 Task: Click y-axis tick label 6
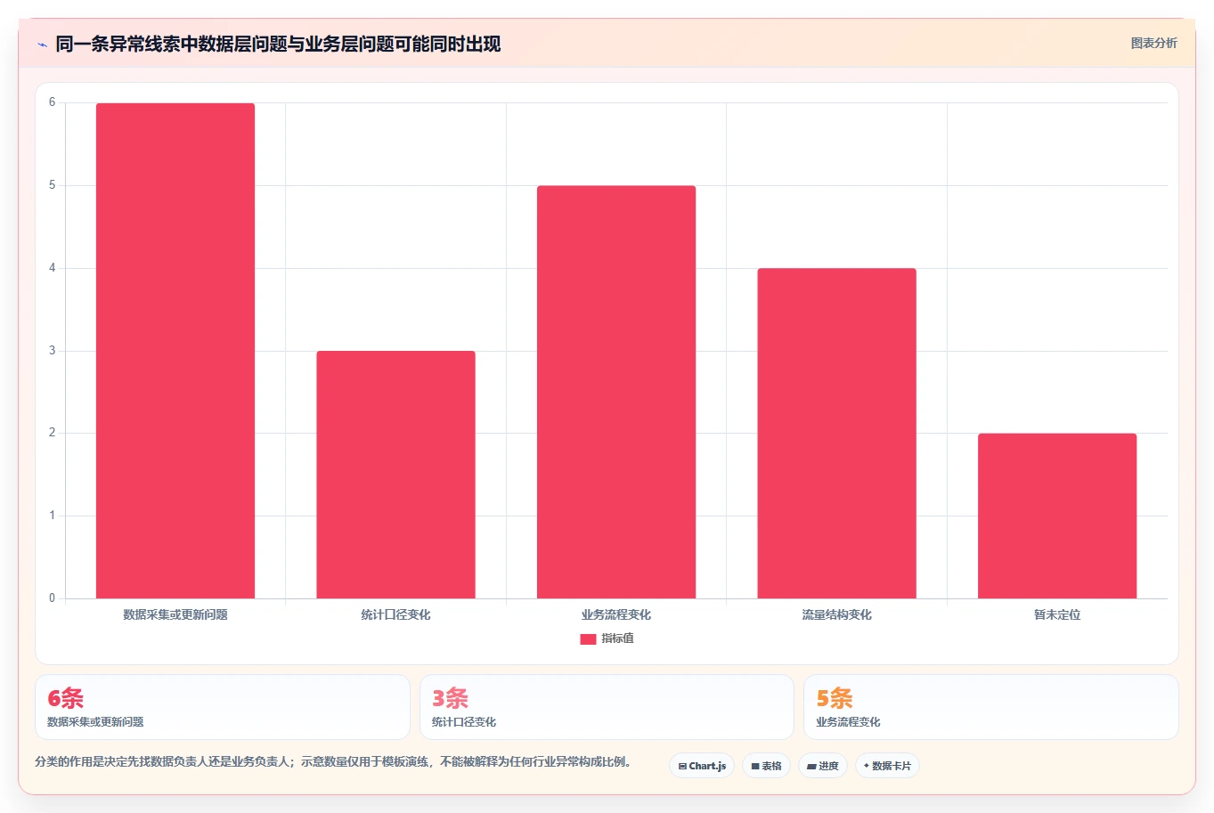[53, 102]
